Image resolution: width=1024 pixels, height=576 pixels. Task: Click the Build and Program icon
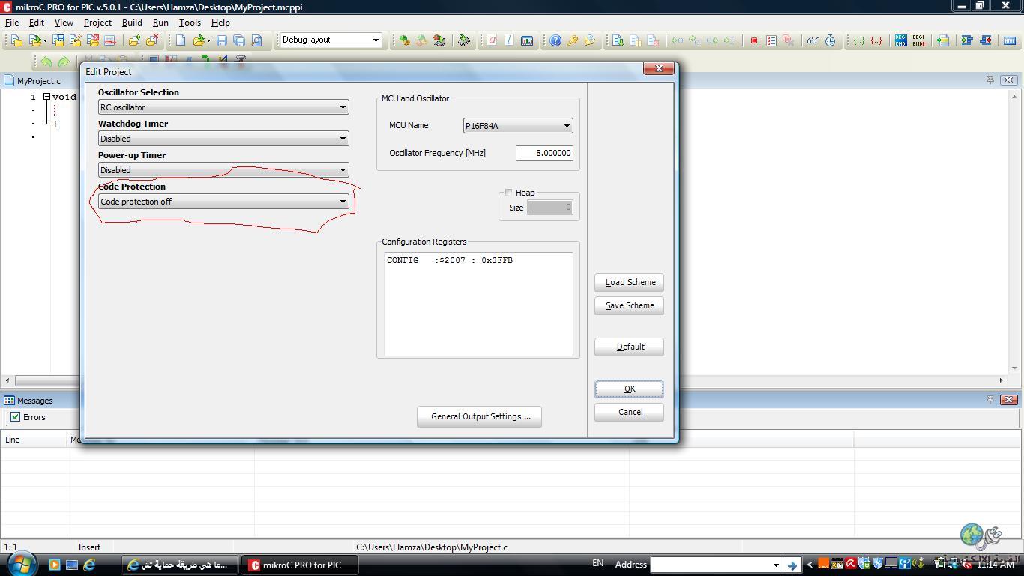pos(439,40)
